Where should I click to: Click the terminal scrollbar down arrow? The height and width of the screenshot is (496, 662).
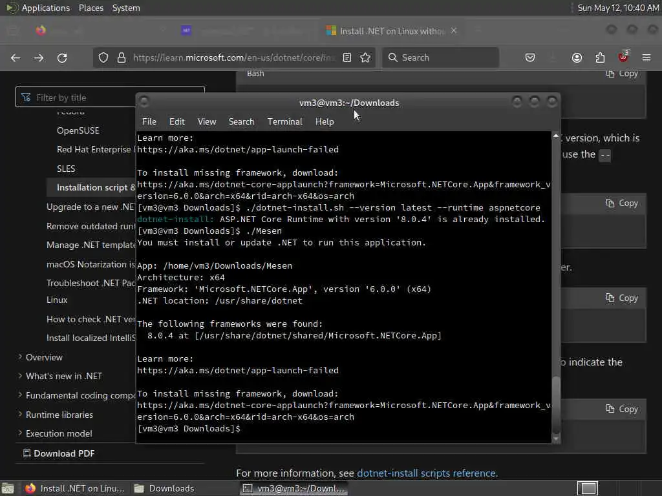coord(556,439)
